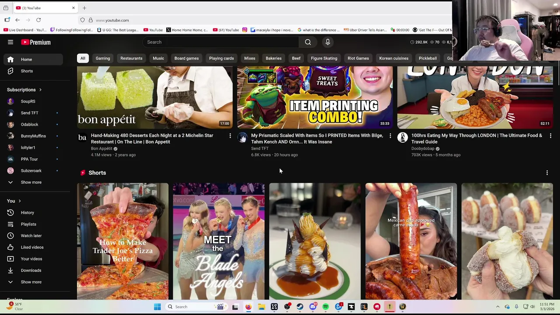Open options menu for London food video

[x=550, y=136]
